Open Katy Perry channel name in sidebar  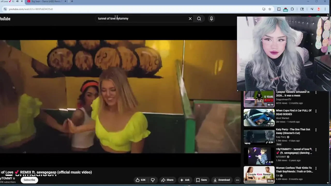pyautogui.click(x=281, y=137)
